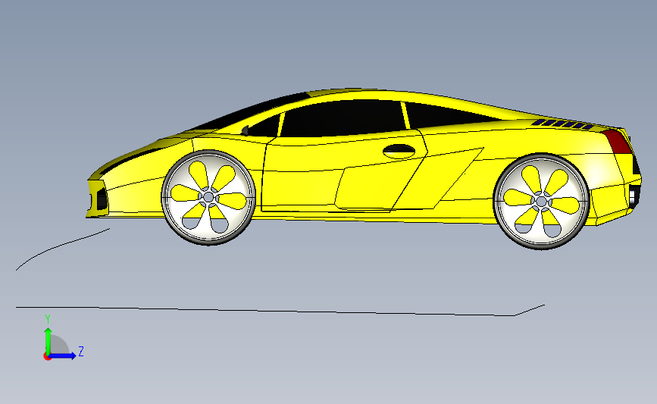Screen dimensions: 657x404
Task: Click the Y axis label
Action: point(48,319)
